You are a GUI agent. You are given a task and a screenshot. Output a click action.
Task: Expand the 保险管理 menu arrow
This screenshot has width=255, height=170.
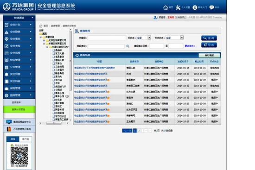pos(31,88)
